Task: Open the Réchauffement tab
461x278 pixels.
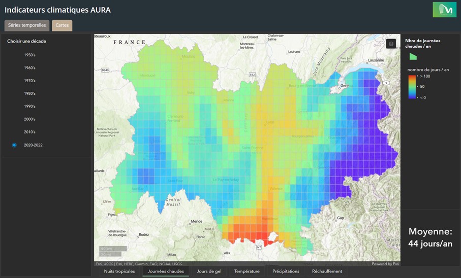Action: 327,271
